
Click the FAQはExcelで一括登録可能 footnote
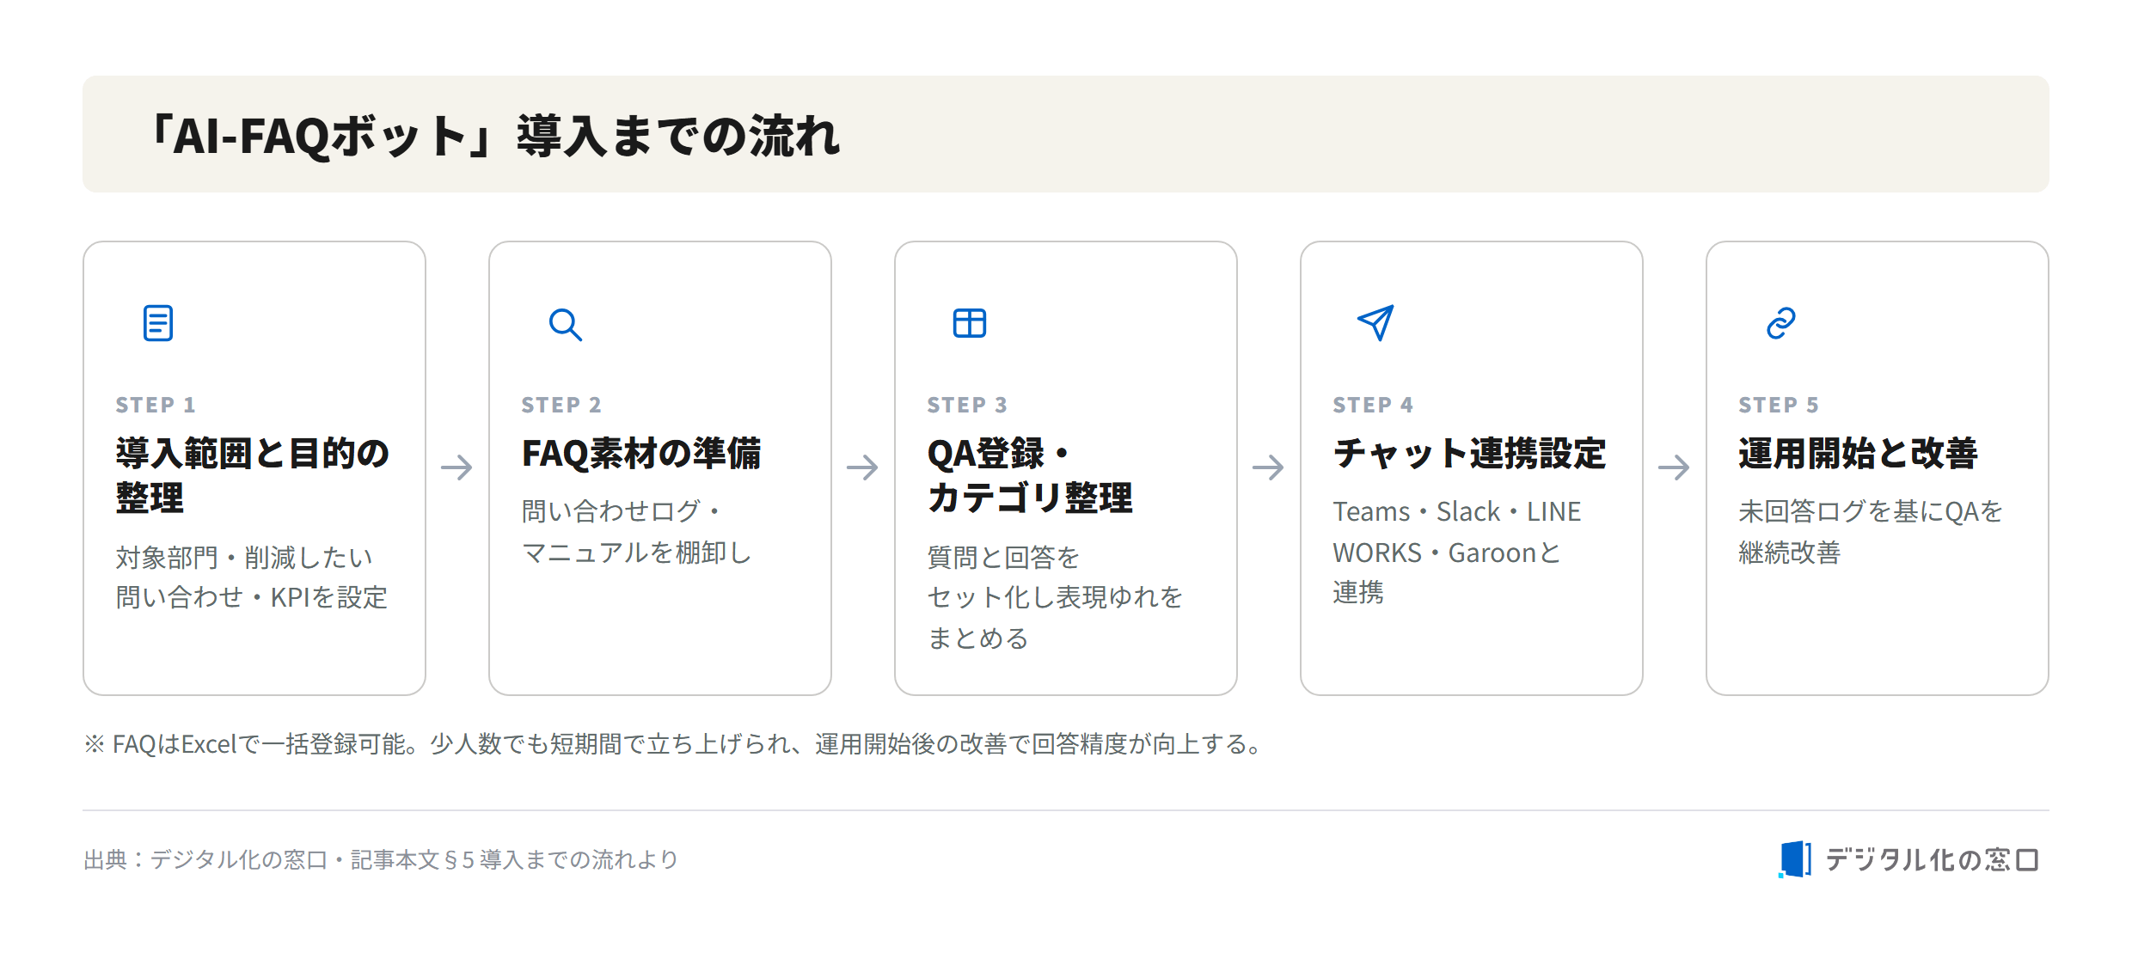[x=673, y=743]
